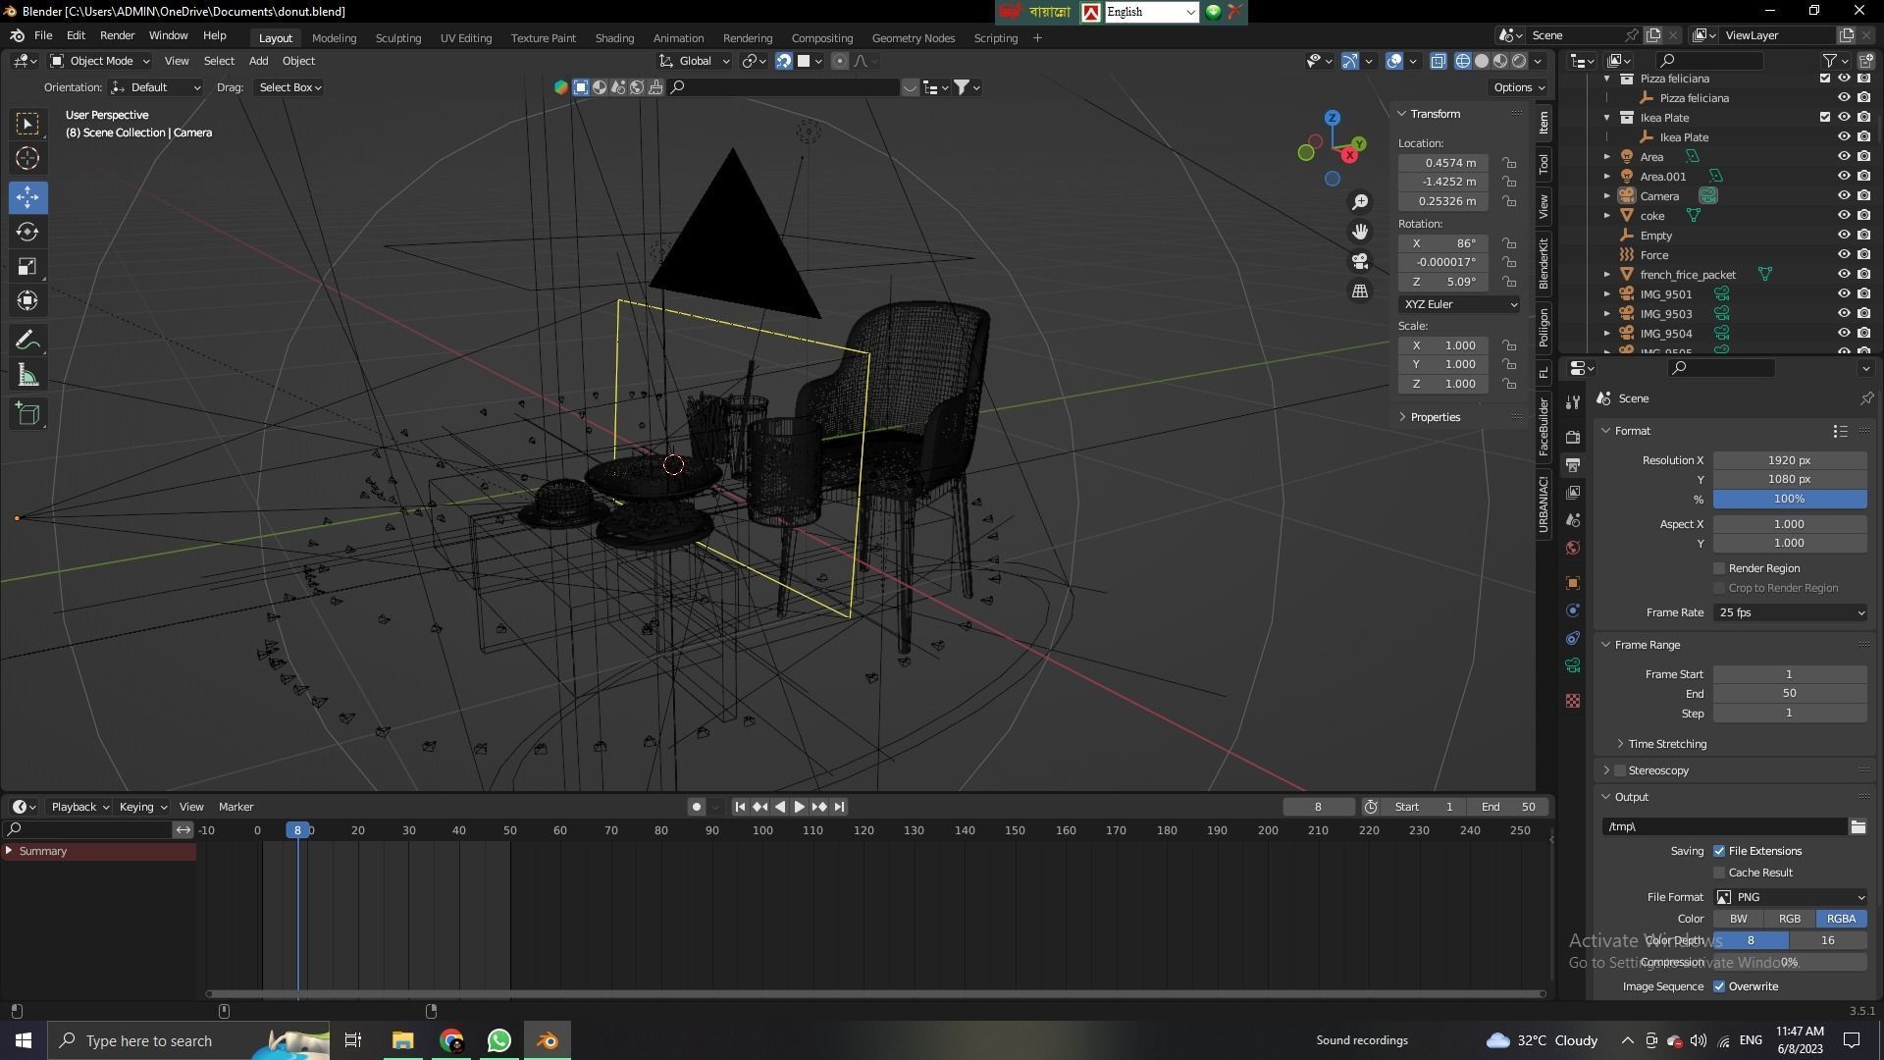Open the Object properties tab

pos(1573,583)
